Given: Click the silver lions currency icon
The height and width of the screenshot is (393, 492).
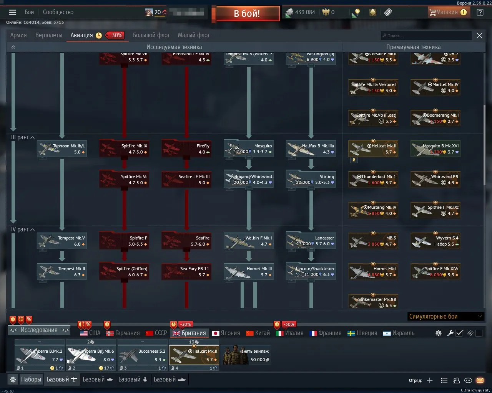Looking at the screenshot, I should (x=289, y=13).
